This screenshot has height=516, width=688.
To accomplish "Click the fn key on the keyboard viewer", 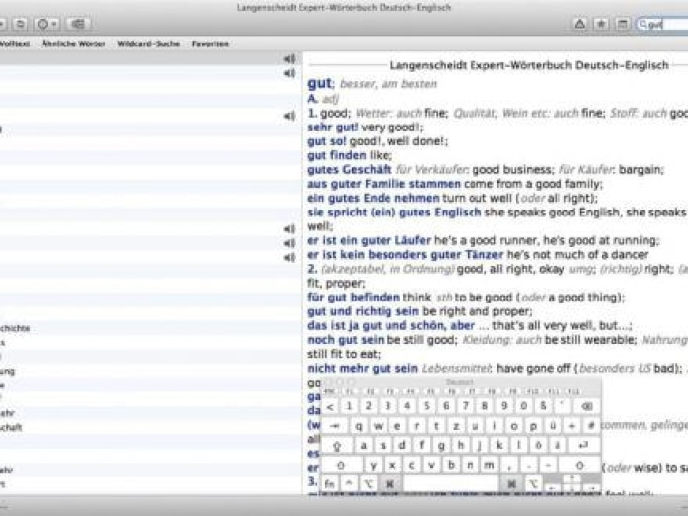I will 329,484.
